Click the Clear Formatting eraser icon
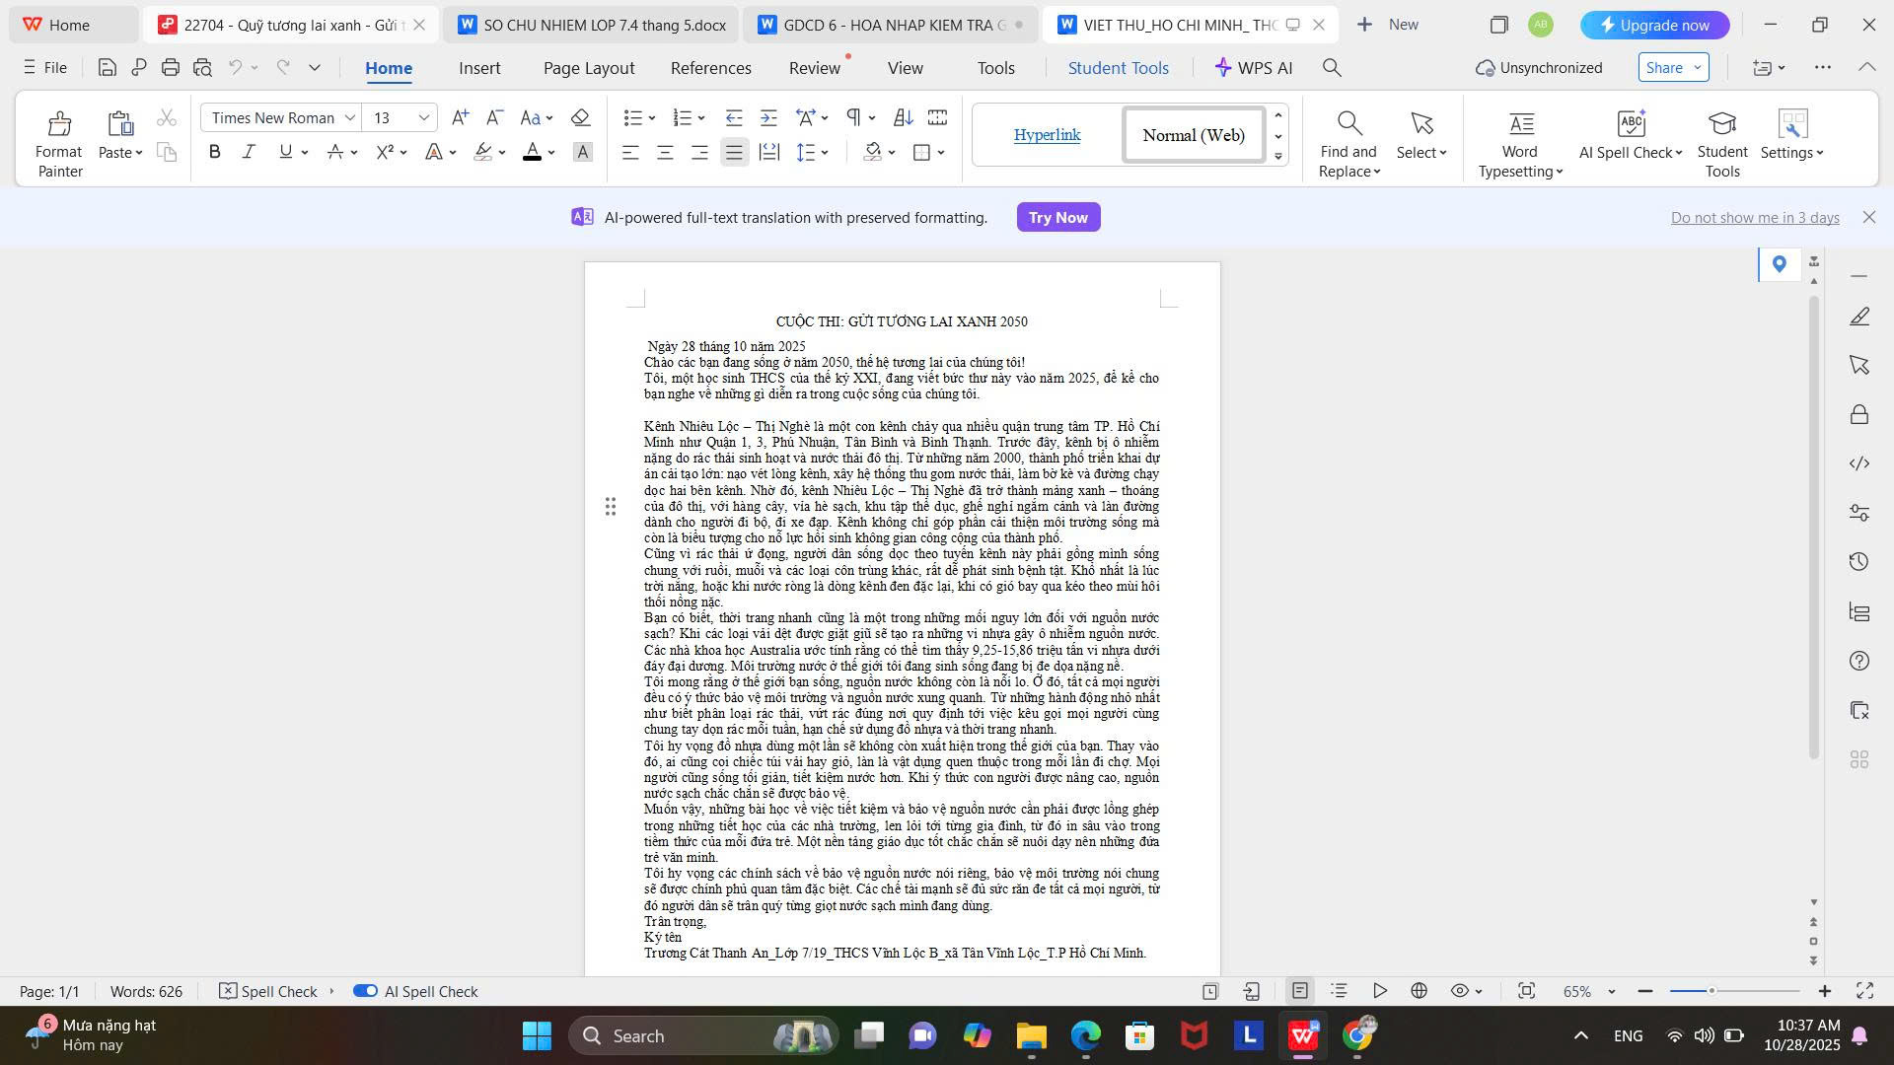 coord(580,118)
